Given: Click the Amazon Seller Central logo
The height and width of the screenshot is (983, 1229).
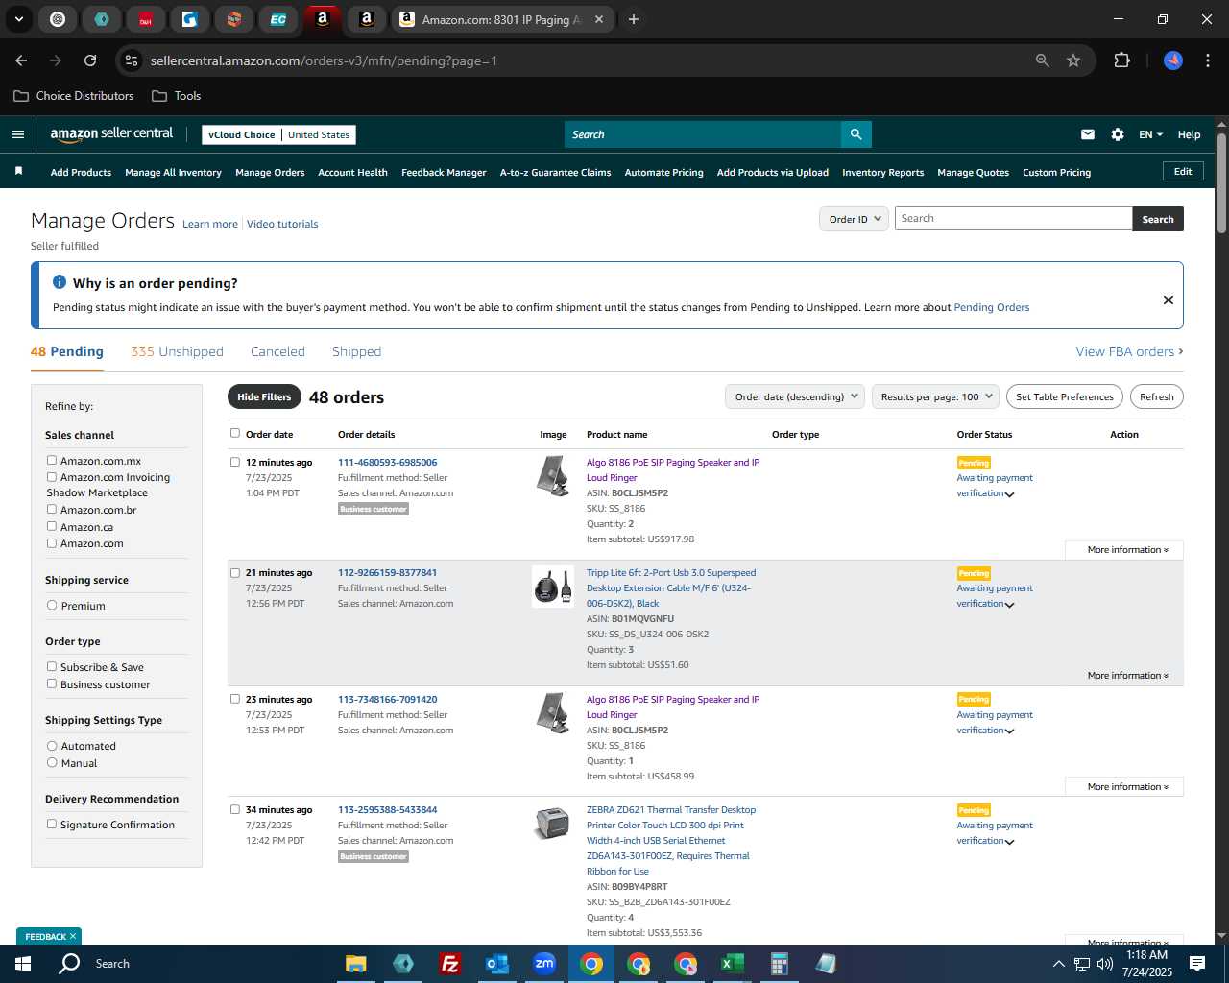Looking at the screenshot, I should (x=111, y=134).
